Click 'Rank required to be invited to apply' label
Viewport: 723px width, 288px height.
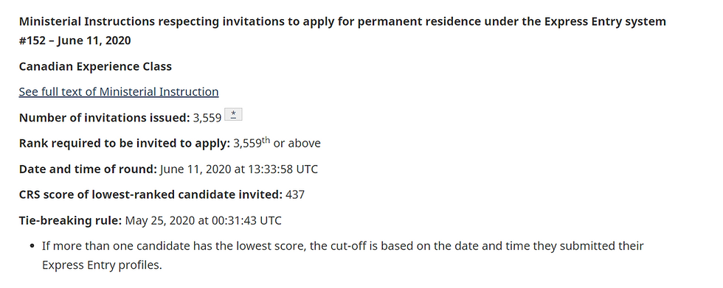(x=125, y=144)
